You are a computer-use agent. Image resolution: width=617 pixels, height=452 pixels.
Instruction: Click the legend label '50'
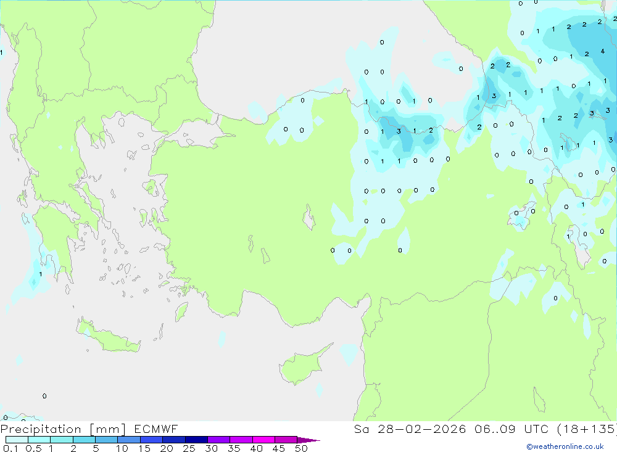point(301,448)
